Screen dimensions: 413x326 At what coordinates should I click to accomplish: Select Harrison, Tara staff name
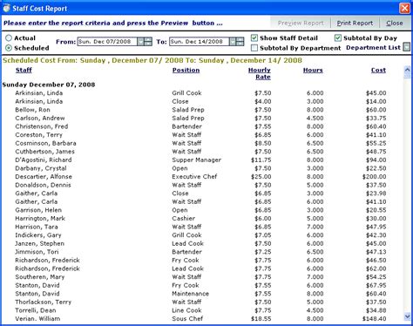click(x=37, y=227)
